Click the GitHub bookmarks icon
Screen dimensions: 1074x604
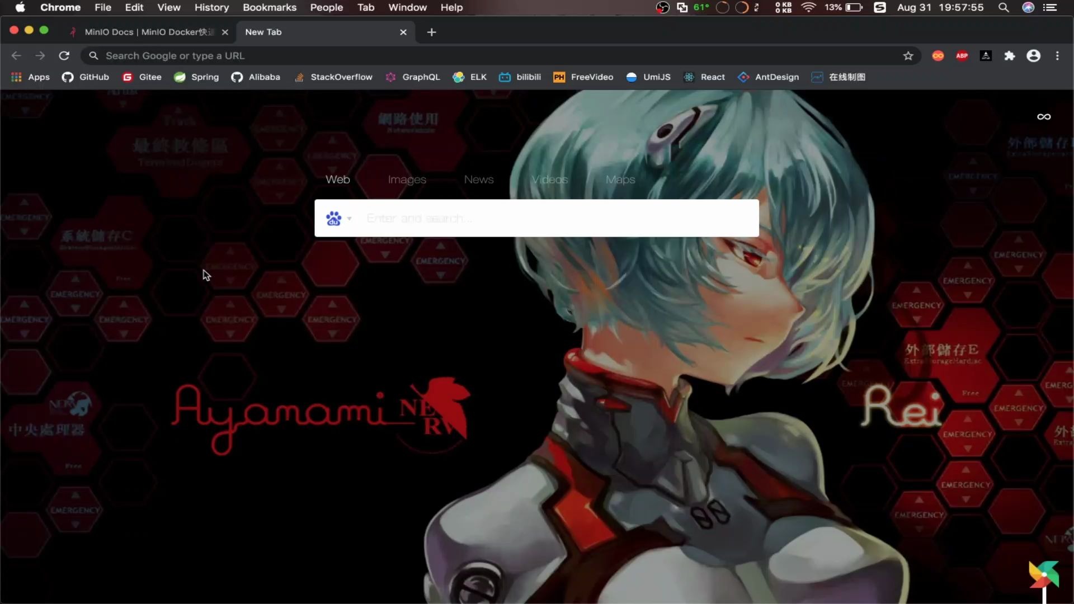coord(68,77)
